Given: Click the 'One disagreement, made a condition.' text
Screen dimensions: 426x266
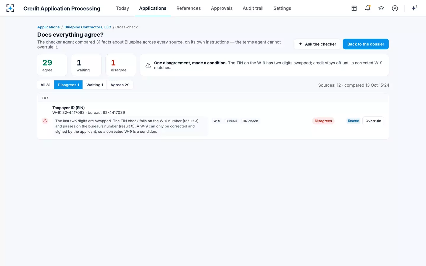Looking at the screenshot, I should coord(190,63).
